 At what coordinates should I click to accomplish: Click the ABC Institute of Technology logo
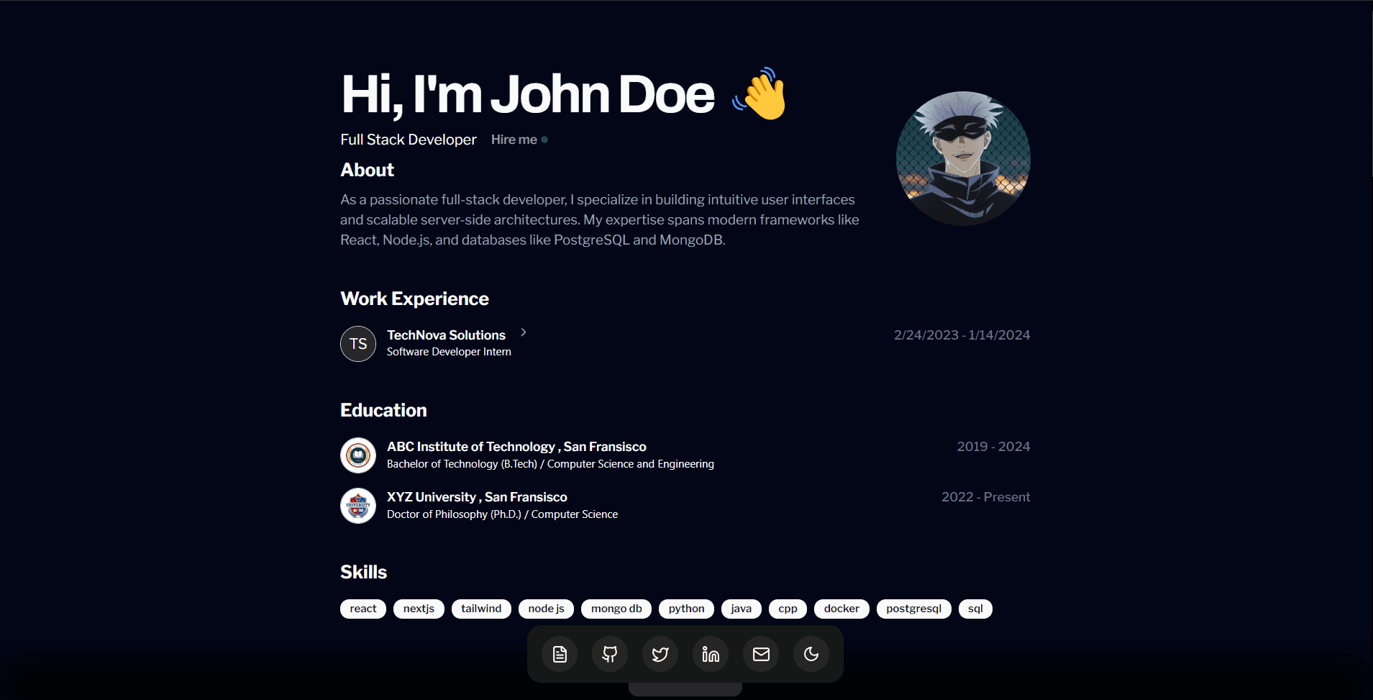click(x=357, y=455)
